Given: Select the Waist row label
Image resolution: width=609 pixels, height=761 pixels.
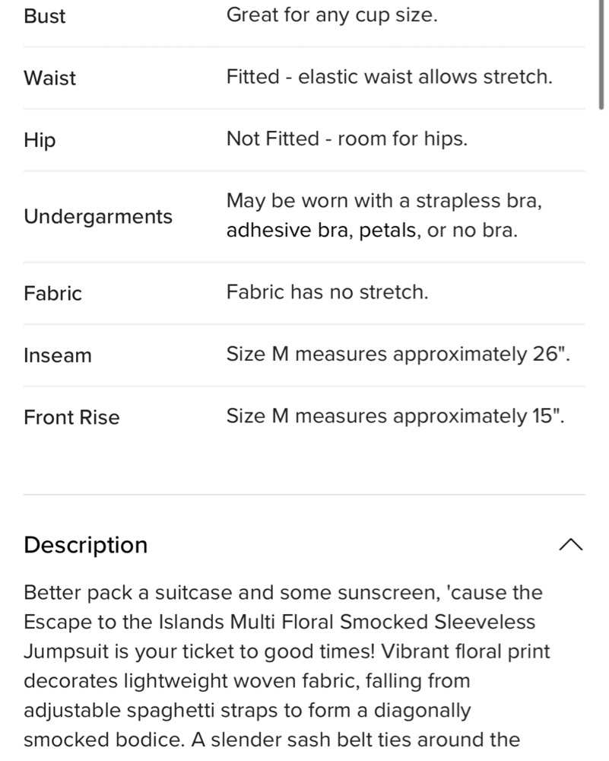Looking at the screenshot, I should click(49, 78).
